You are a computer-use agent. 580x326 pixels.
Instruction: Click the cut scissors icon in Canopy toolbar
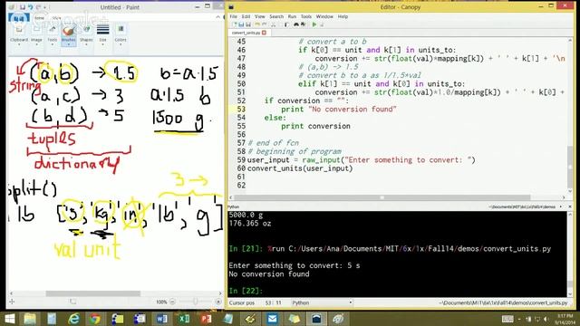[274, 24]
